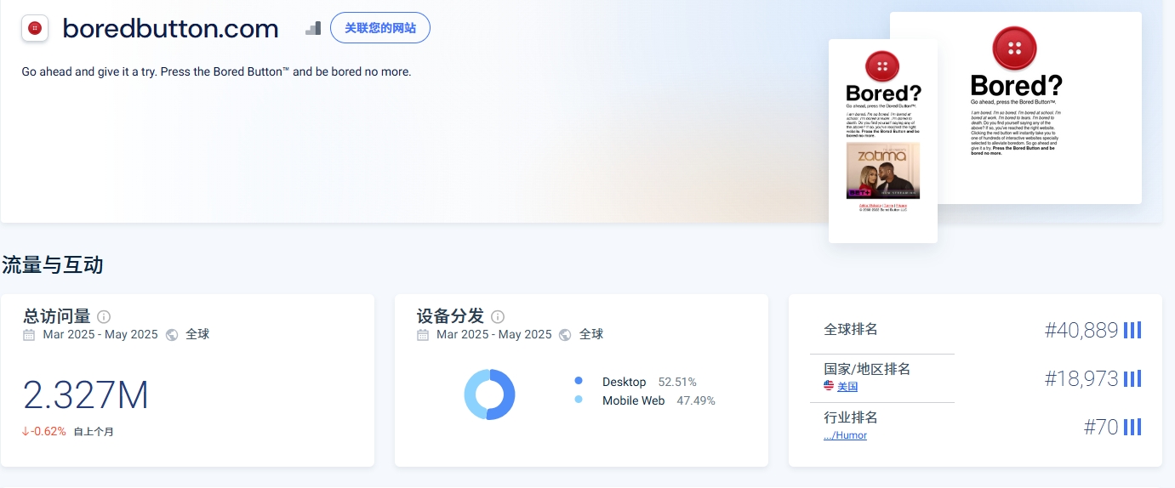Click the Mobile Web legend color dot
The width and height of the screenshot is (1175, 488).
coord(579,400)
